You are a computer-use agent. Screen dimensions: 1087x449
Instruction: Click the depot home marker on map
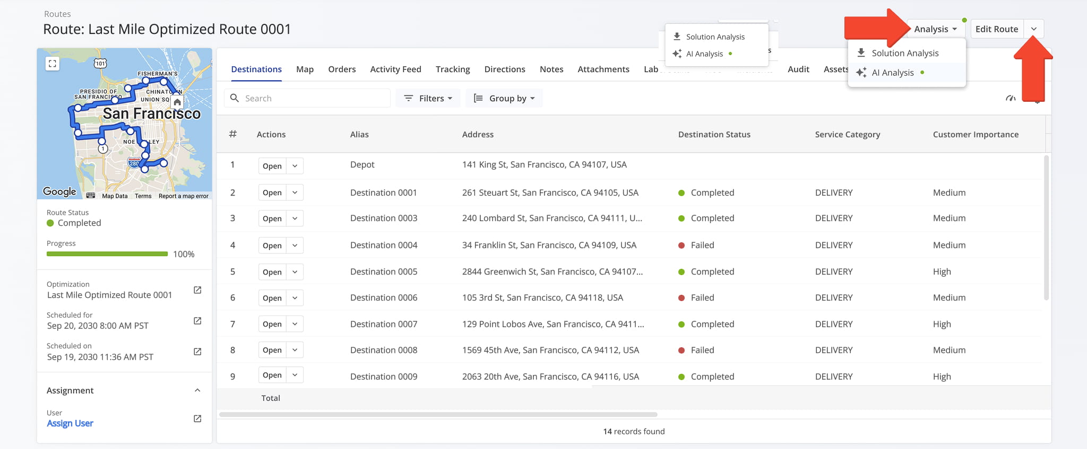(x=177, y=102)
